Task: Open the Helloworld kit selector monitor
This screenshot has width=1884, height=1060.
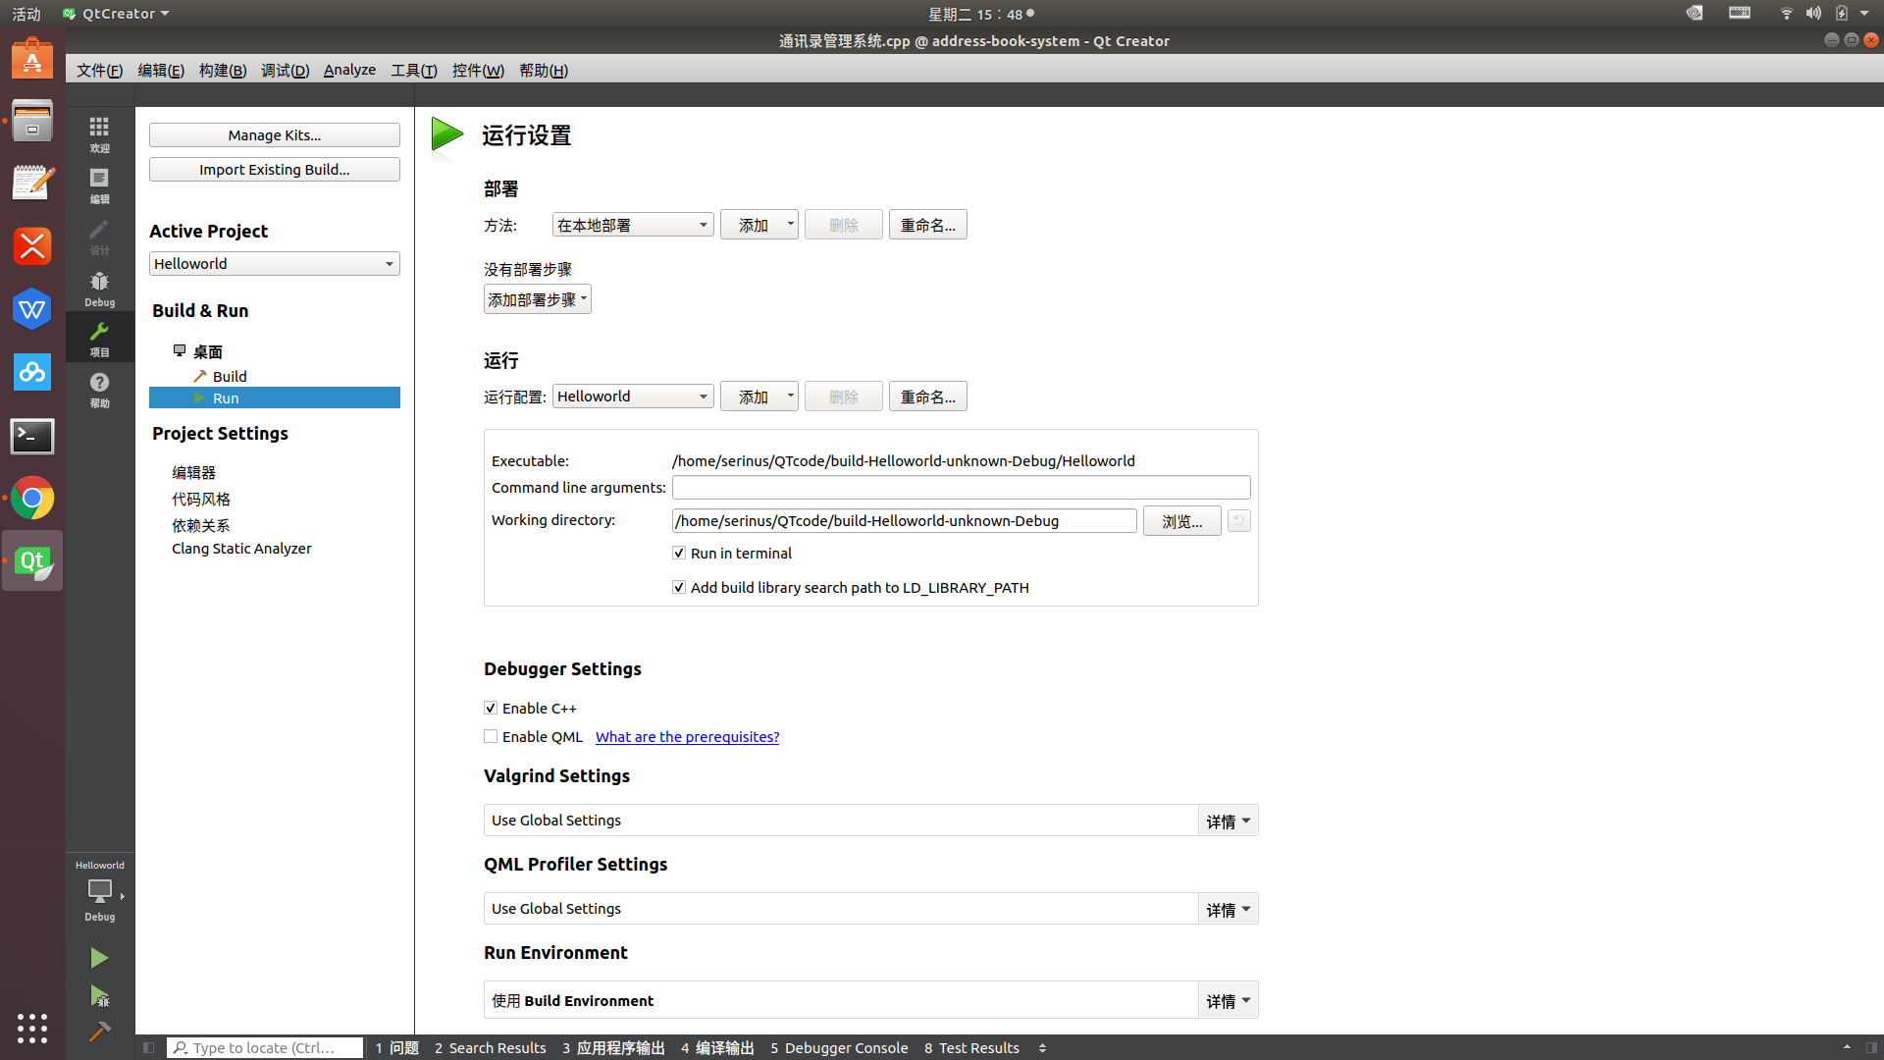Action: (x=99, y=890)
